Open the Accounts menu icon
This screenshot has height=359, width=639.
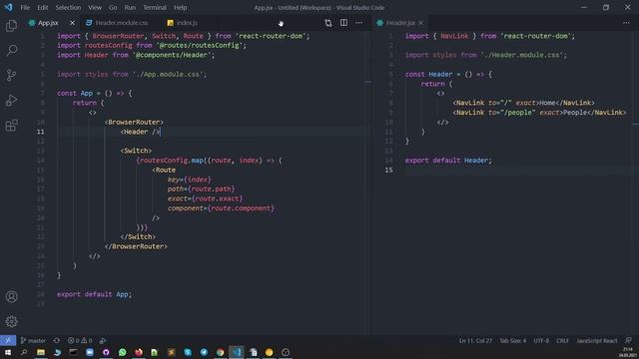point(11,297)
